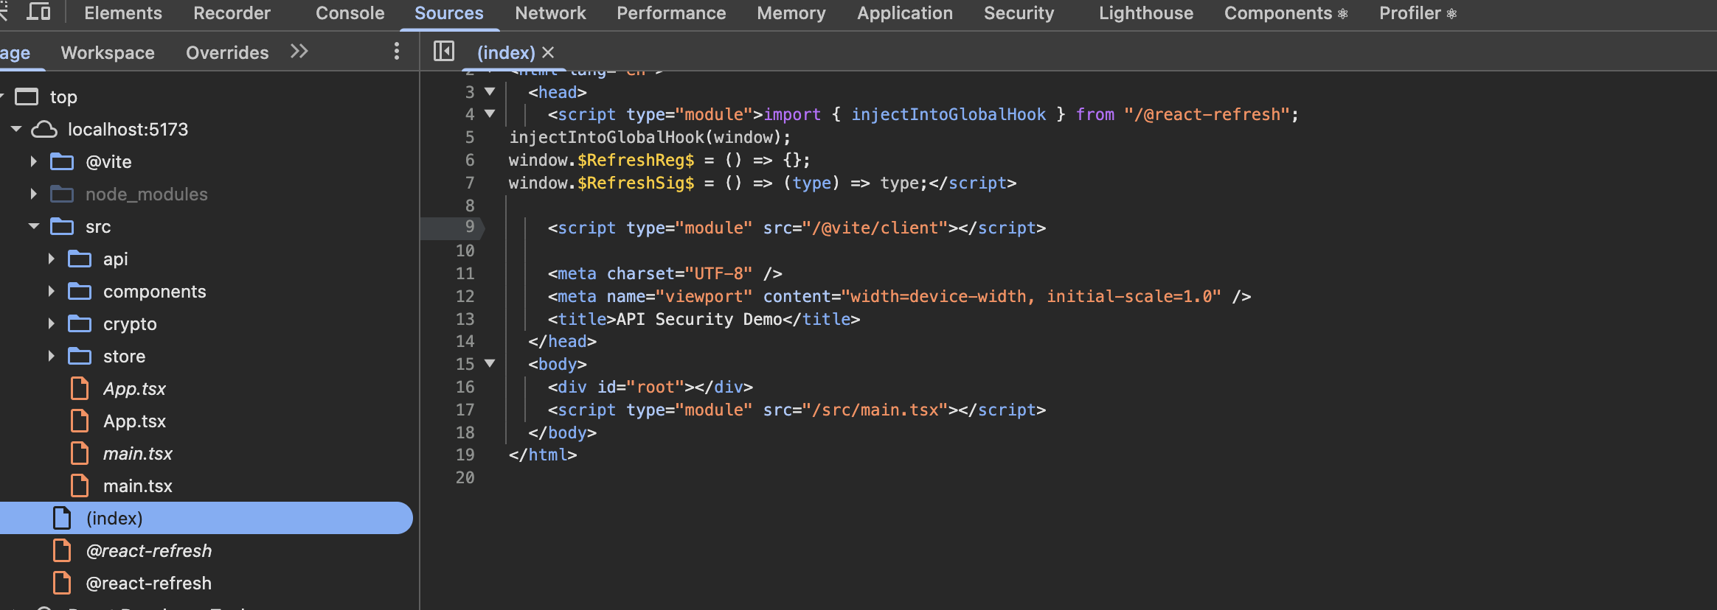
Task: Fold the head element at line 3
Action: pos(490,91)
